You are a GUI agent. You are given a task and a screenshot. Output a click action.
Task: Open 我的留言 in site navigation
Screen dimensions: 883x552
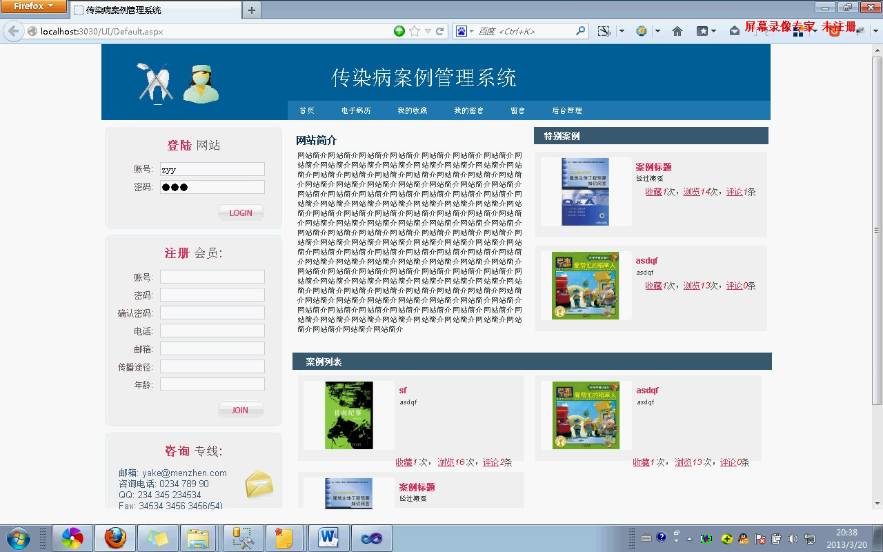[x=469, y=110]
